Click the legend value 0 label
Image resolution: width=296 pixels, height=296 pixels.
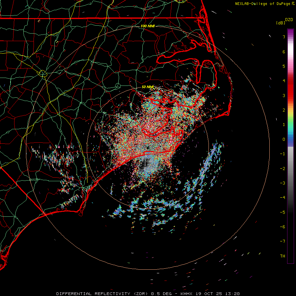point(284,139)
